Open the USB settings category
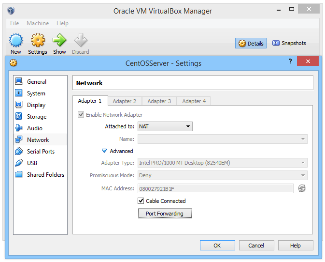The height and width of the screenshot is (262, 325). coord(41,163)
